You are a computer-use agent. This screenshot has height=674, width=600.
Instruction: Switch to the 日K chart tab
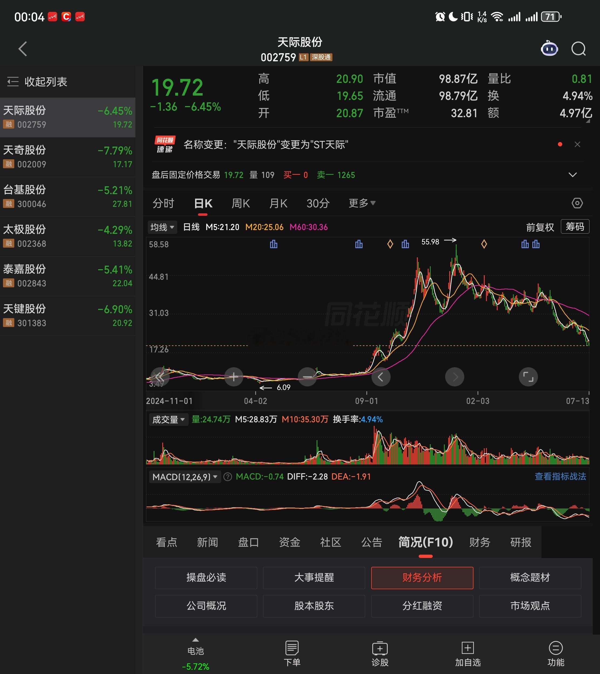click(203, 203)
